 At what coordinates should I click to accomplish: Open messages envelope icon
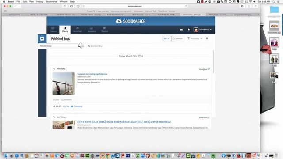click(x=181, y=30)
